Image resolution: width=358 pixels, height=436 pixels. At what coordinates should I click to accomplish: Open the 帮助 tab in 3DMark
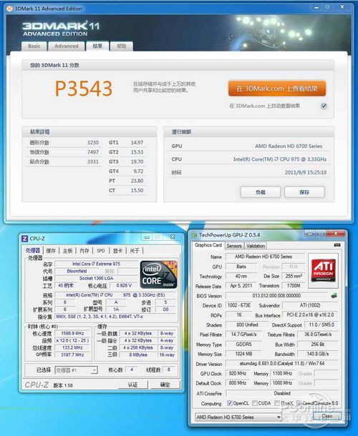point(121,46)
